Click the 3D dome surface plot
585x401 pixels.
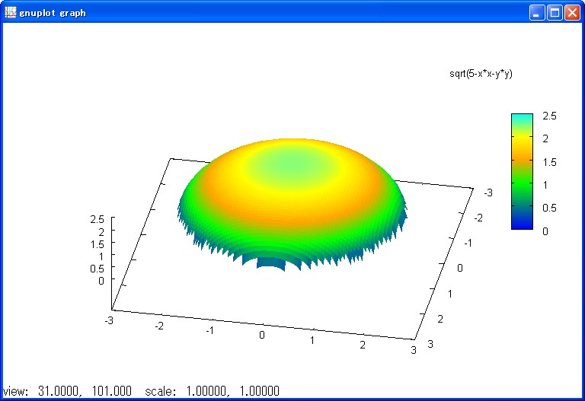(291, 203)
